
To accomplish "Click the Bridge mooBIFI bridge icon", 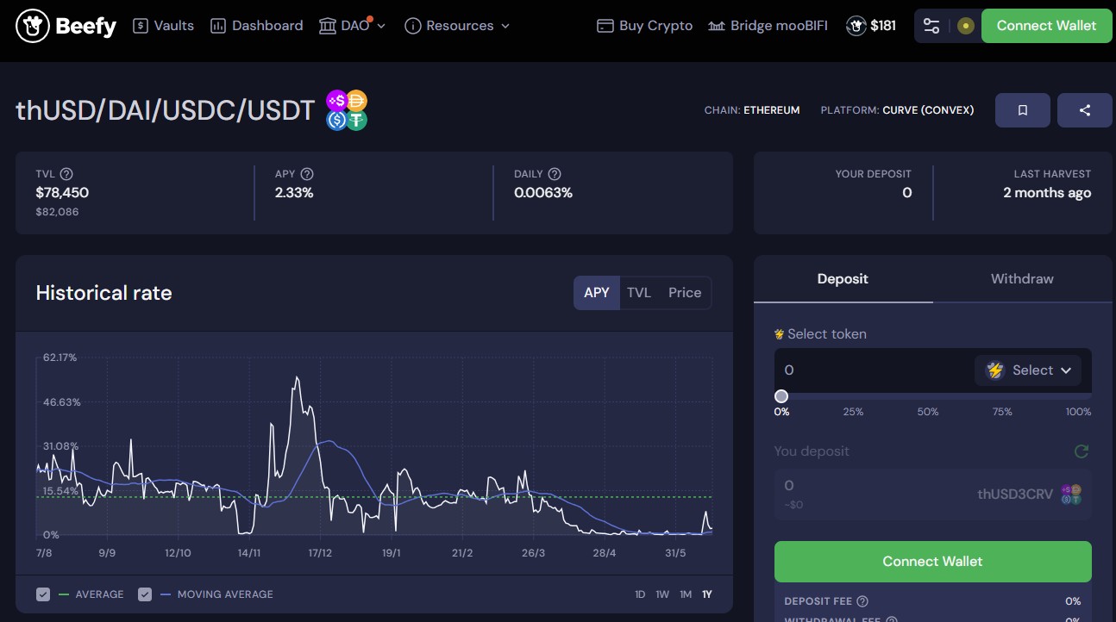I will click(x=717, y=27).
